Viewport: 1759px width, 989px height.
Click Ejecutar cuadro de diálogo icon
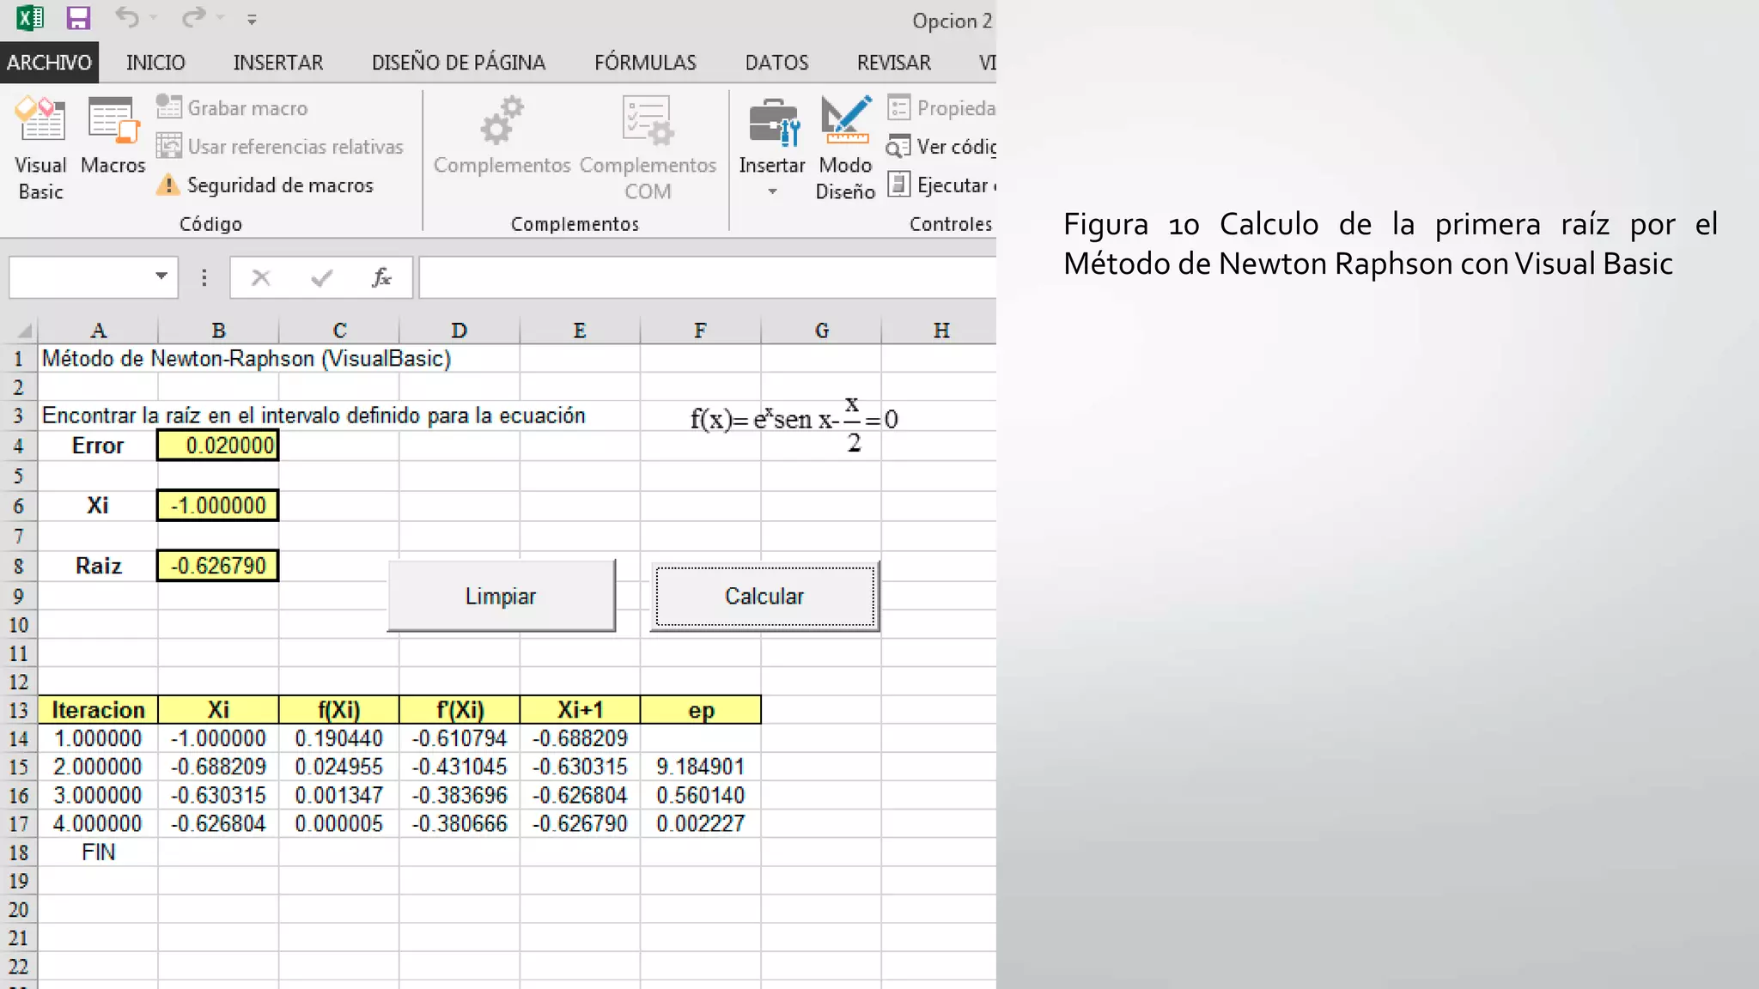pyautogui.click(x=898, y=185)
